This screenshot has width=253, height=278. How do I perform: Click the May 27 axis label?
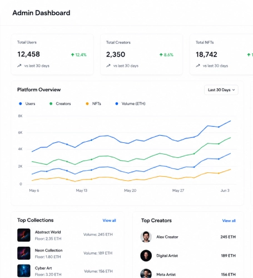point(178,191)
